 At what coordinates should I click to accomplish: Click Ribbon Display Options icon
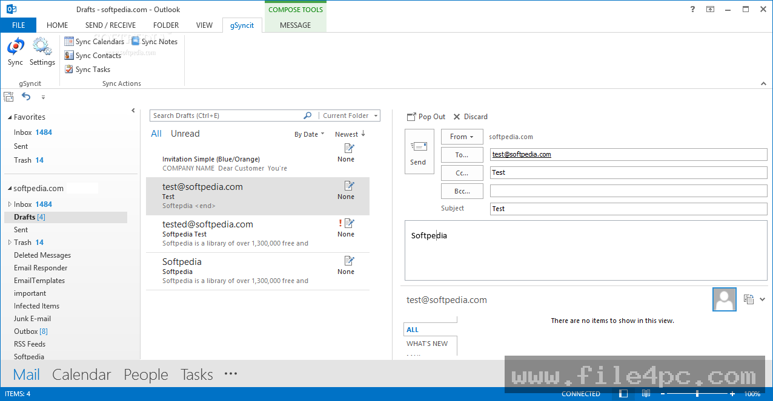tap(710, 9)
